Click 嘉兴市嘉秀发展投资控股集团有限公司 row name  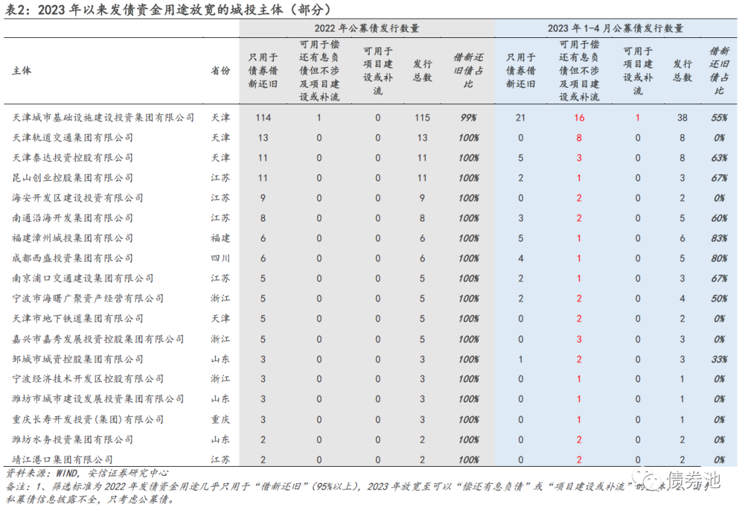98,339
